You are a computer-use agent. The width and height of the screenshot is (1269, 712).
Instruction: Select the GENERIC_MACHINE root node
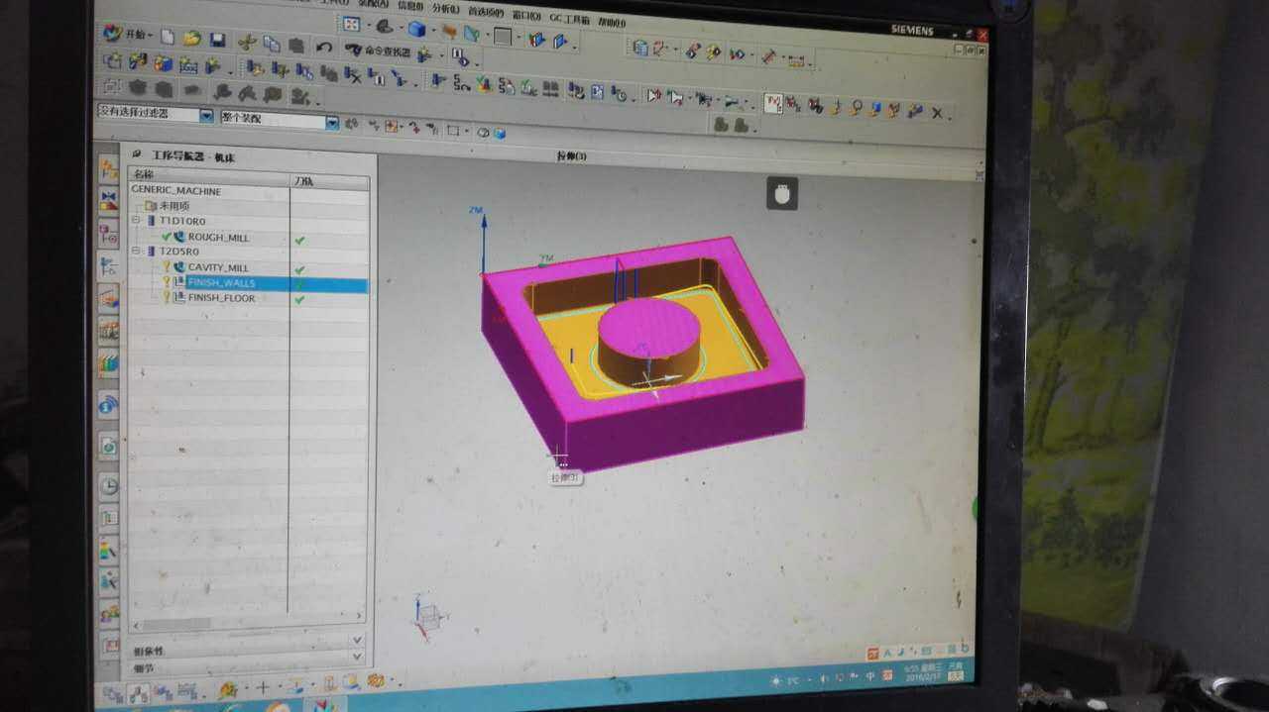click(x=175, y=191)
